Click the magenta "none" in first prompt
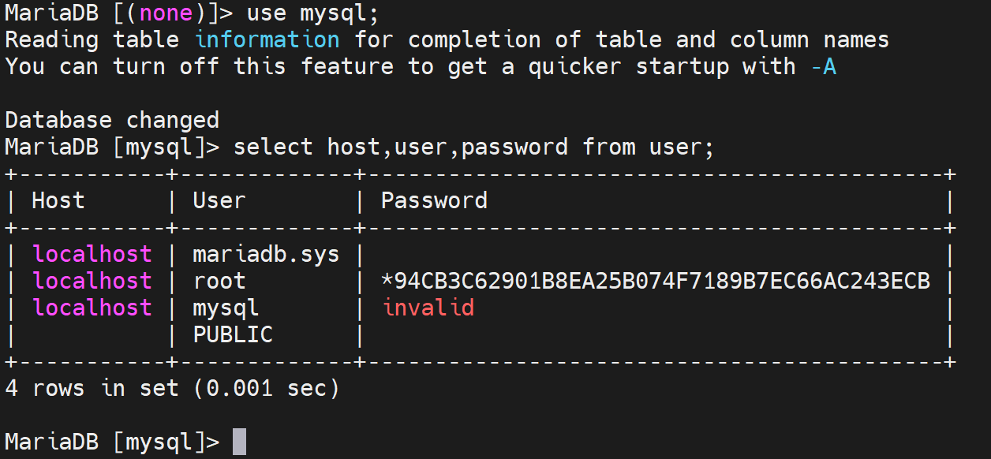The image size is (991, 459). [x=166, y=13]
